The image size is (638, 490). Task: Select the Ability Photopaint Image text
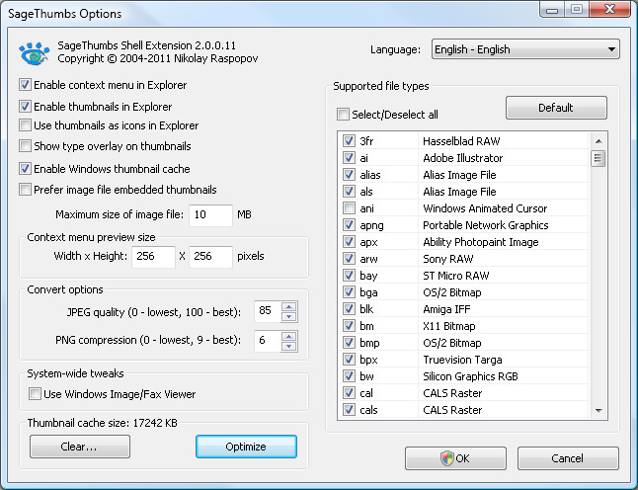481,242
